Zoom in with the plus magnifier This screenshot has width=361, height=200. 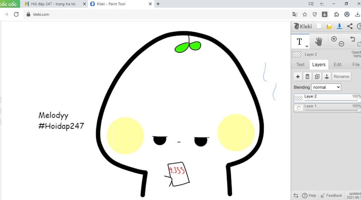[x=334, y=39]
